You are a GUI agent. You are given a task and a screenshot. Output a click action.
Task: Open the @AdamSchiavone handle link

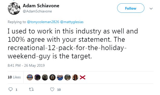click(37, 11)
